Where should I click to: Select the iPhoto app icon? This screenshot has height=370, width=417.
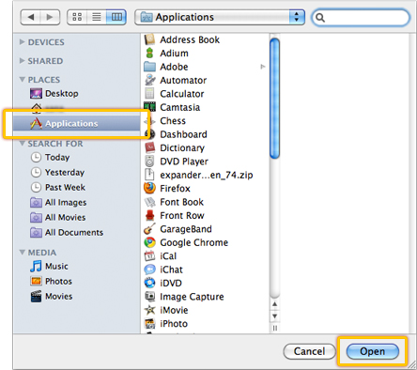pyautogui.click(x=149, y=323)
